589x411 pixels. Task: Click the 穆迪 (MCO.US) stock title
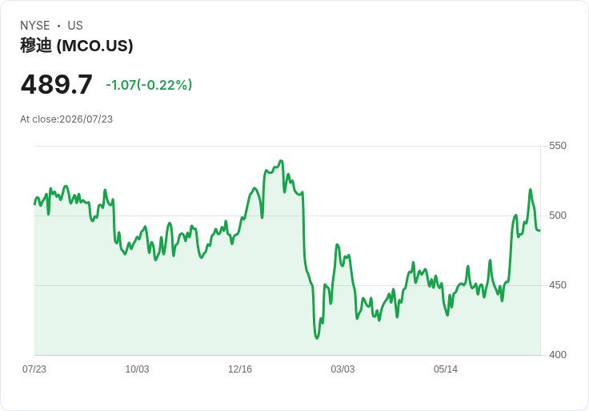coord(77,46)
